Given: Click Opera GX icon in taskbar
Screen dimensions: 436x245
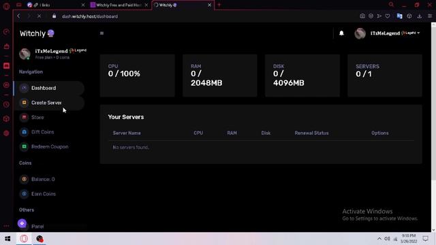Looking at the screenshot, I should click(24, 239).
